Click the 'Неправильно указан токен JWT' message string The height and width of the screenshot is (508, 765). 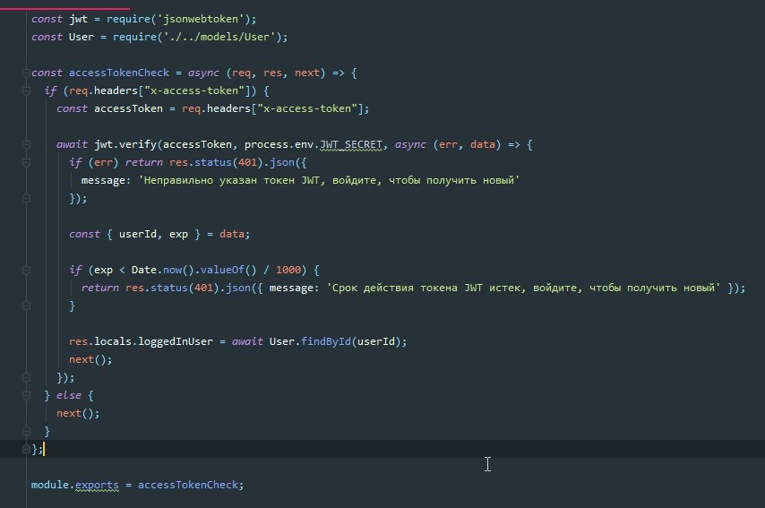(x=329, y=181)
